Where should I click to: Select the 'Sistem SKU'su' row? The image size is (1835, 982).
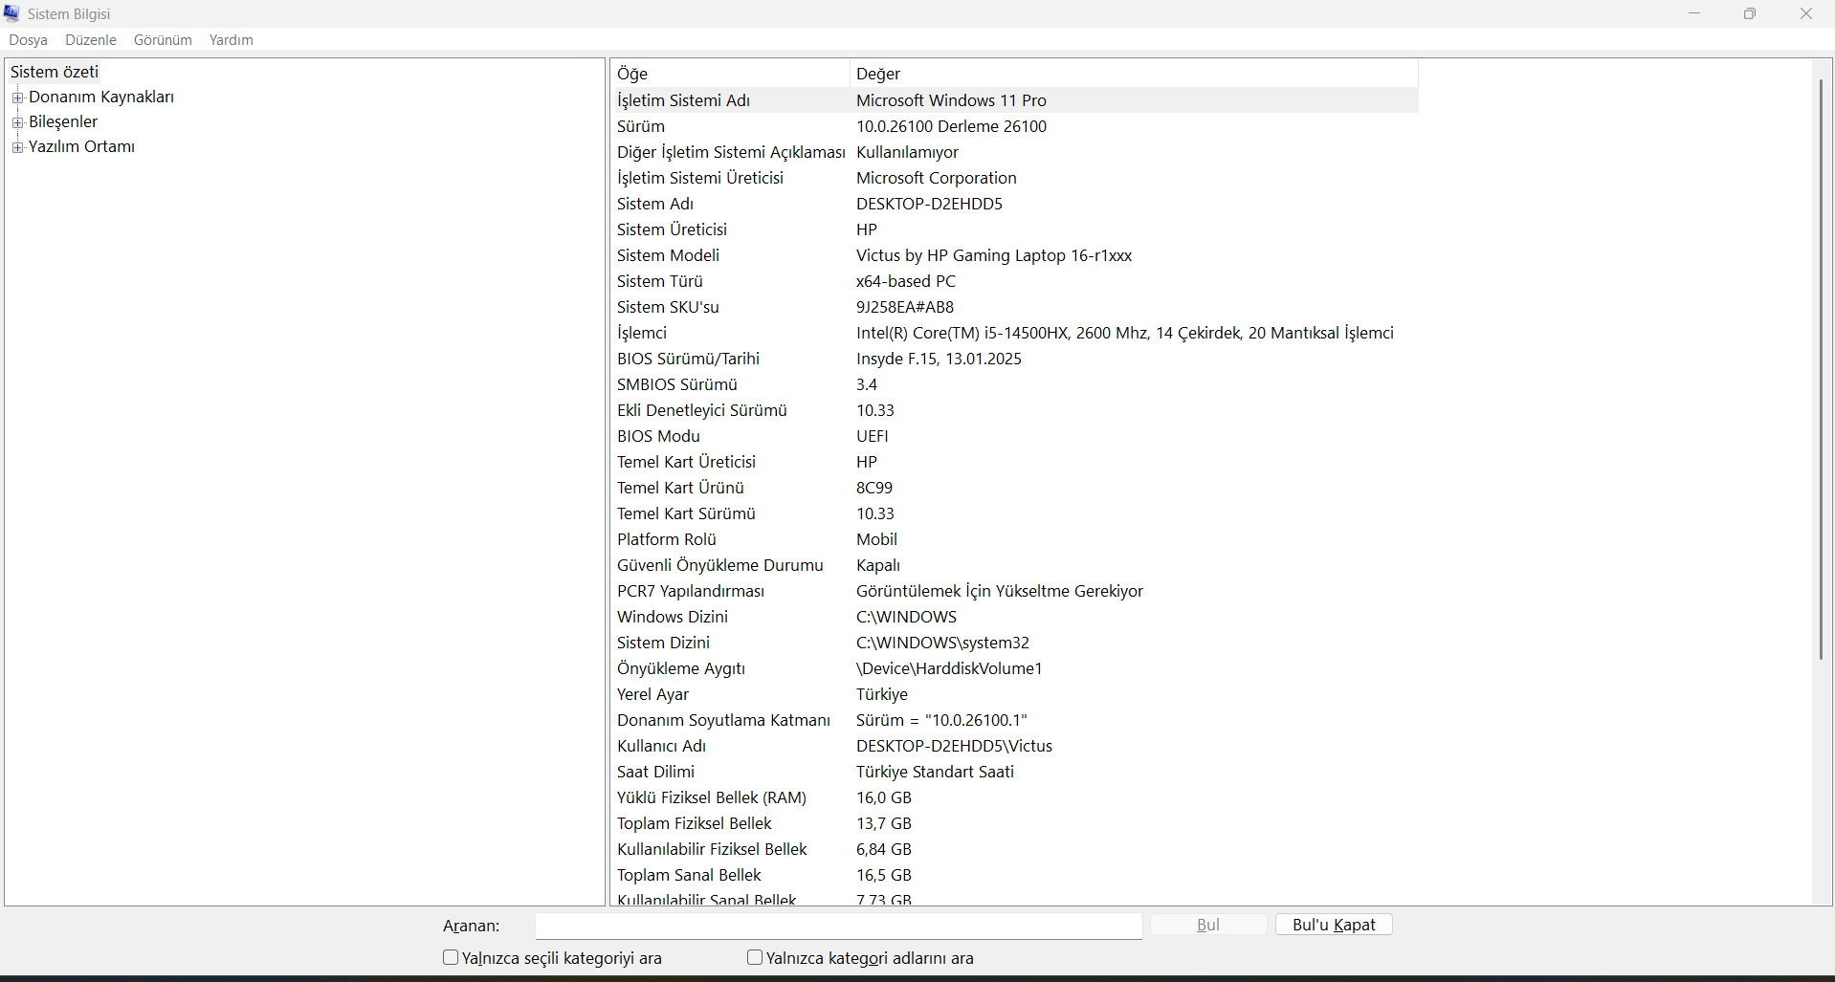(x=1015, y=307)
